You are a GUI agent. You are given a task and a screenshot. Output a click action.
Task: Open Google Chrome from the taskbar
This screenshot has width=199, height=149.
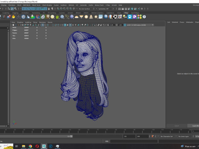[30, 146]
